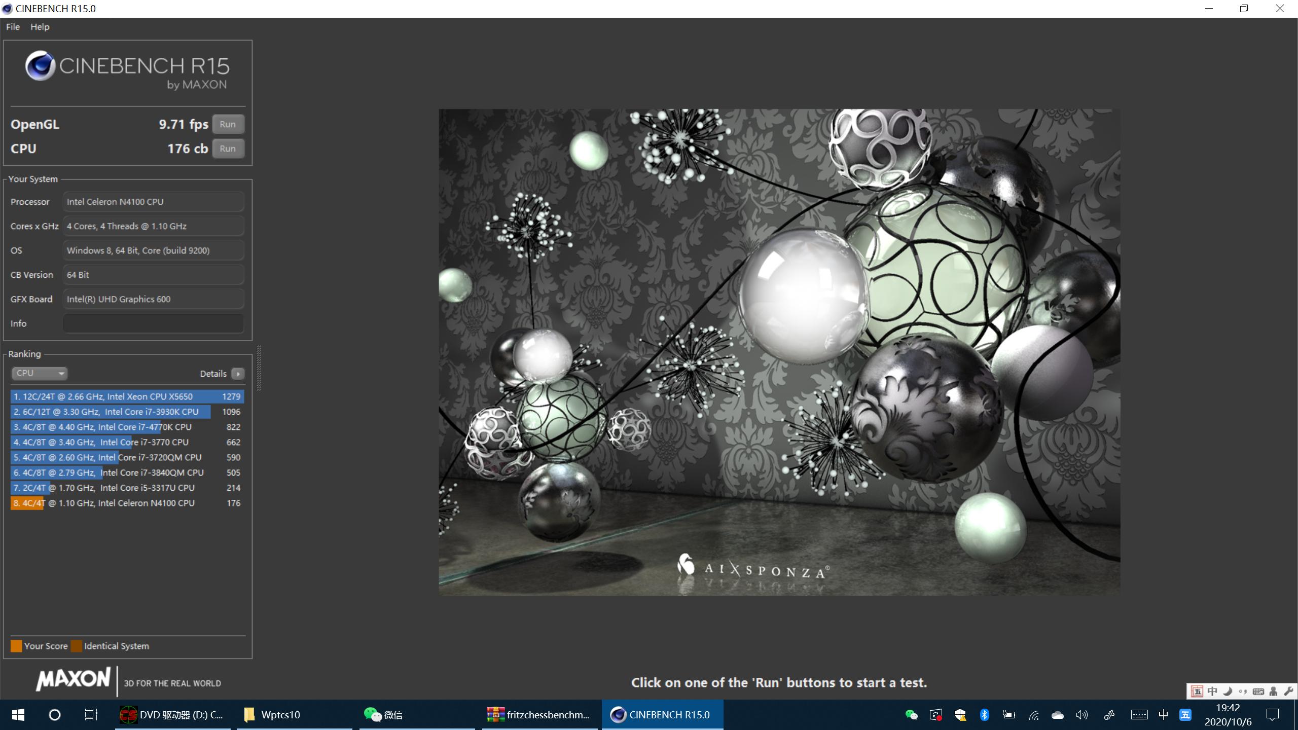1298x730 pixels.
Task: Open the notification center icon
Action: (1272, 715)
